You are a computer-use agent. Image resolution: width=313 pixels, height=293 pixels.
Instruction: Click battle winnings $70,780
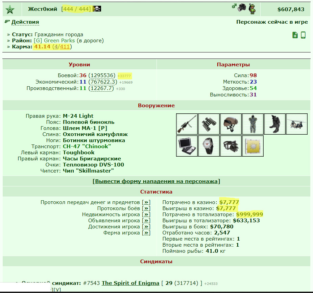(222, 227)
